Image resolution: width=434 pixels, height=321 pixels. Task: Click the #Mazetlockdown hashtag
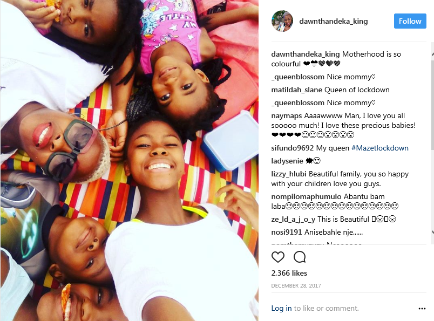tap(380, 148)
